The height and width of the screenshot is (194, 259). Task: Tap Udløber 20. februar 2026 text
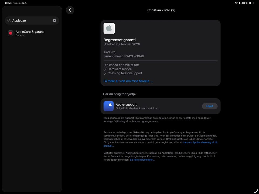(x=122, y=44)
